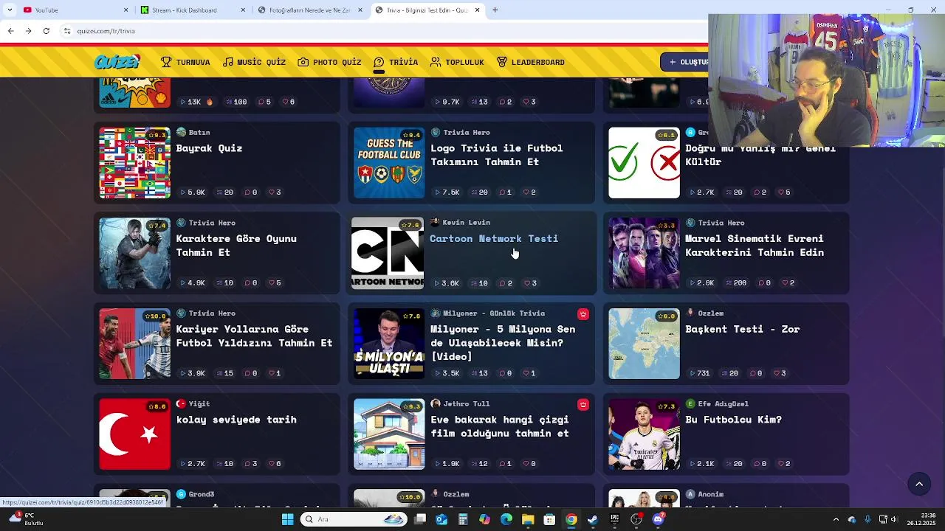The image size is (945, 531).
Task: Click the taskbar search box
Action: tap(354, 519)
